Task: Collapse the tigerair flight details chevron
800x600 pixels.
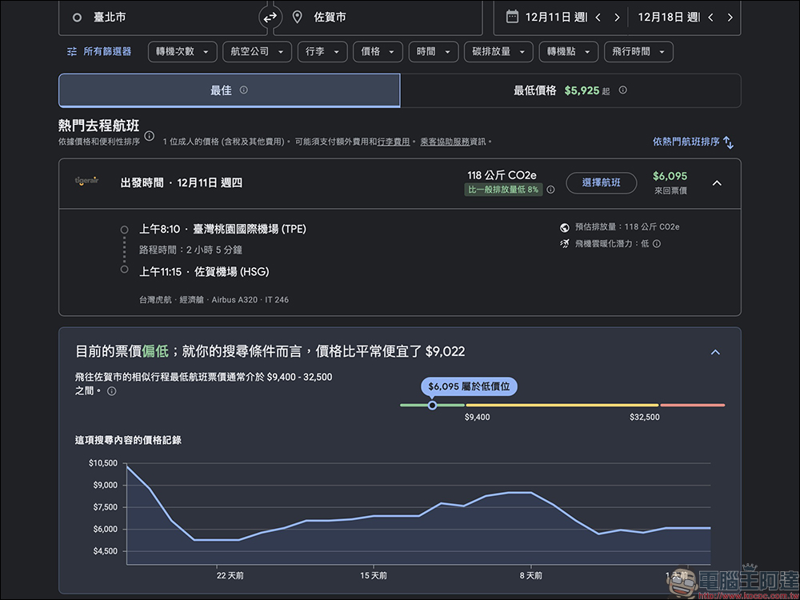Action: pos(717,183)
